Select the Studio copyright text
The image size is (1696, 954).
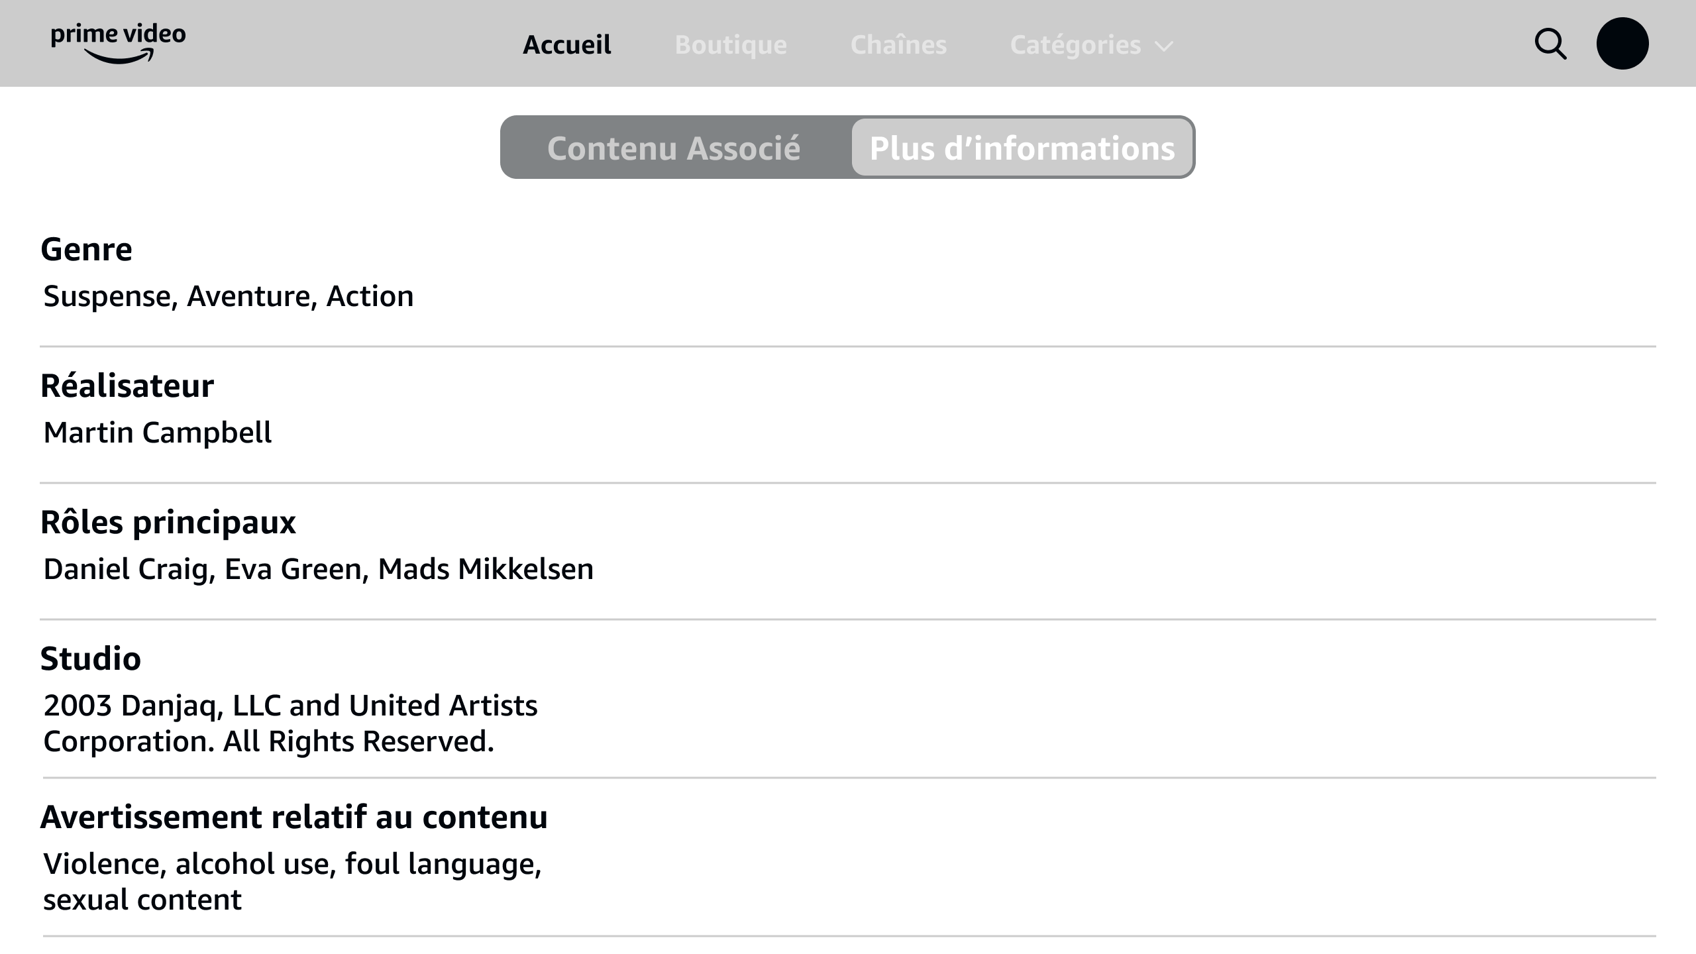pyautogui.click(x=291, y=723)
